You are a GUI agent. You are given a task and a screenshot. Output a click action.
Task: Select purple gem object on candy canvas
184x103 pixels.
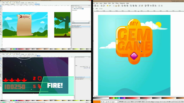pos(134,56)
